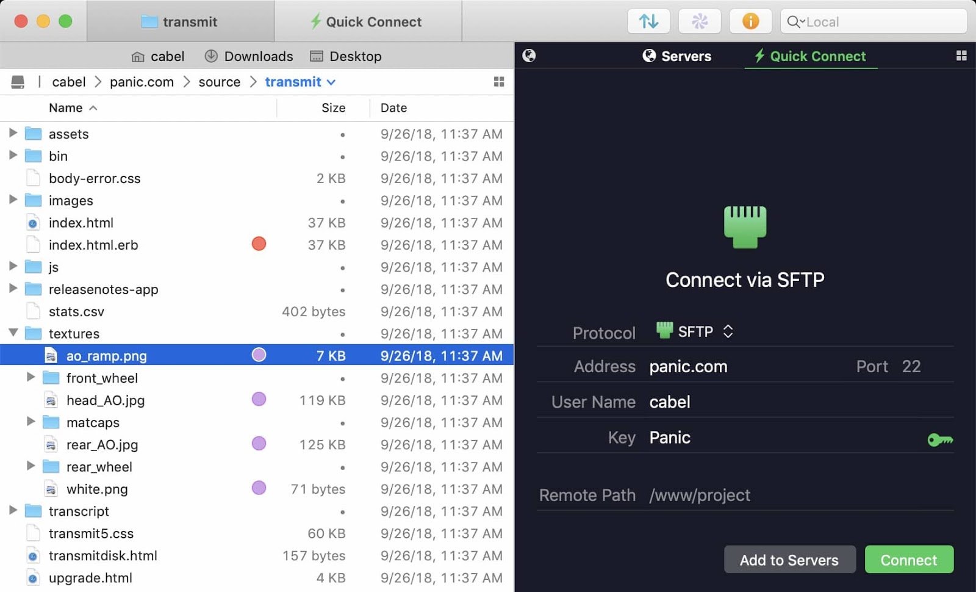Switch to icon view using grid icon beside path
The width and height of the screenshot is (976, 592).
point(499,81)
